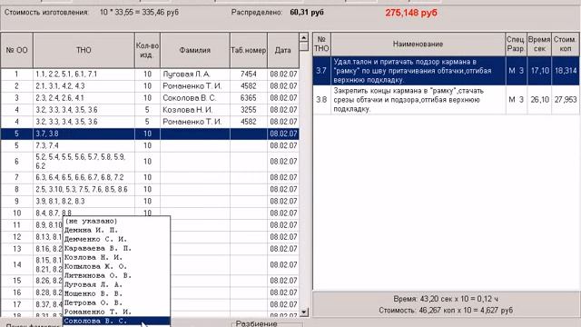
Task: Select operation row 9 with 3.9, 8.1, 8.2
Action: tap(150, 202)
